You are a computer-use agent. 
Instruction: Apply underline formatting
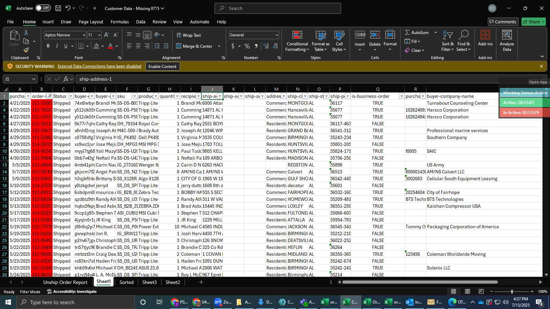click(x=66, y=46)
